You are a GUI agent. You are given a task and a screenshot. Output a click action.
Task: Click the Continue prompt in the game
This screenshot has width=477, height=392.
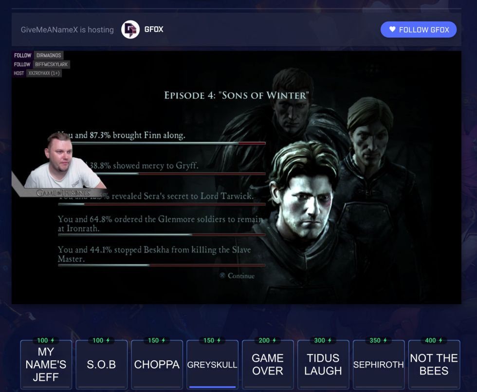click(x=238, y=275)
